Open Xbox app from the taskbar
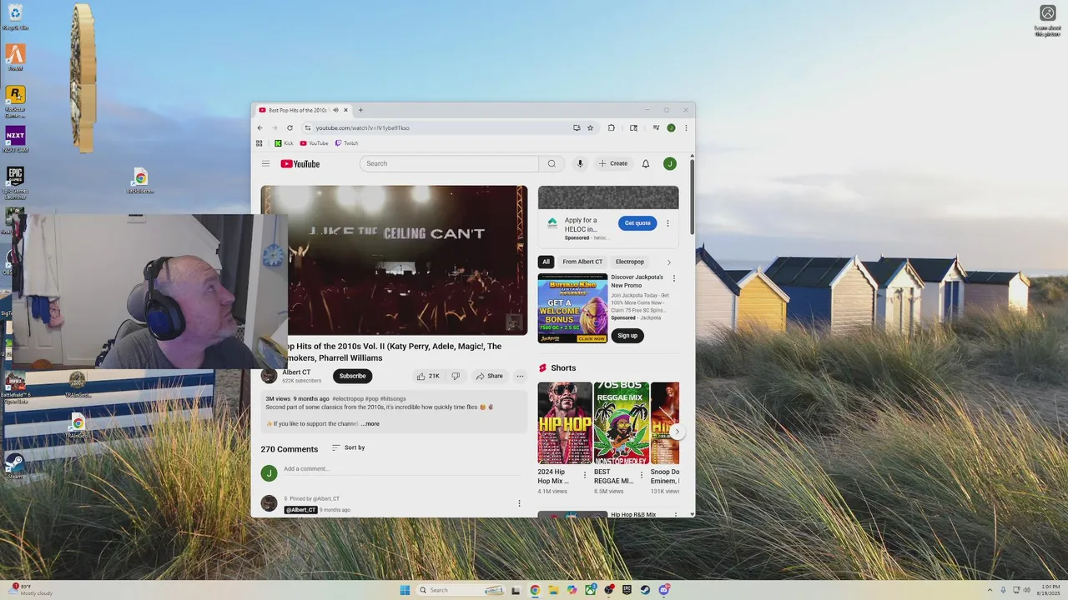 pyautogui.click(x=590, y=590)
